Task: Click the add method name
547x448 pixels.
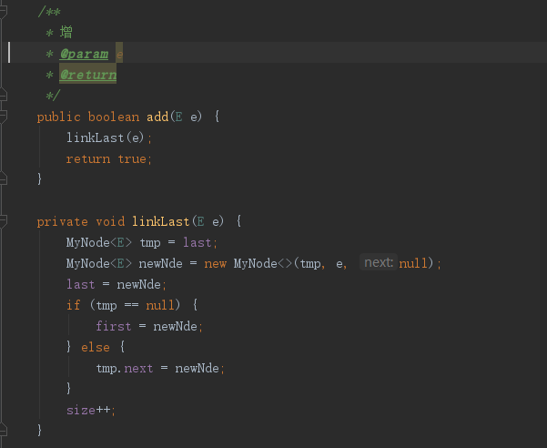Action: click(x=157, y=117)
